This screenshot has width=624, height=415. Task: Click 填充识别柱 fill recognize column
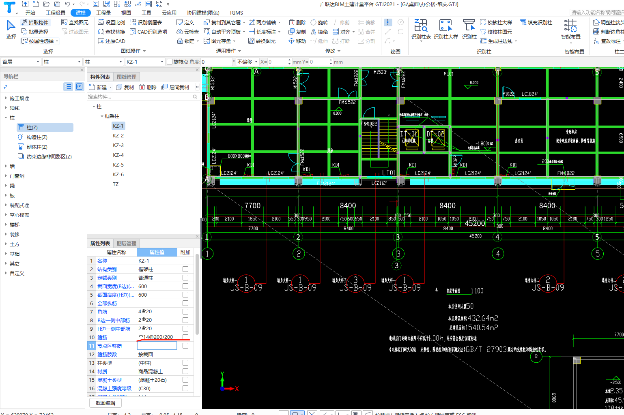pyautogui.click(x=536, y=22)
